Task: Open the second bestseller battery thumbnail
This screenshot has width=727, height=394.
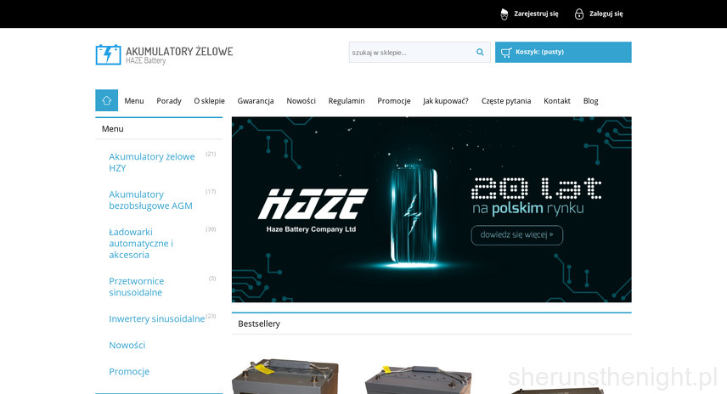Action: (x=418, y=380)
